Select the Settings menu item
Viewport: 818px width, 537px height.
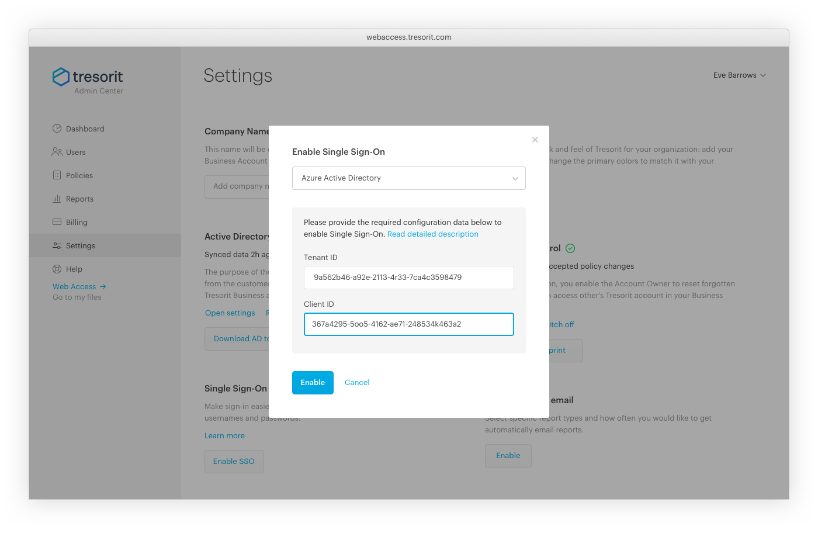click(105, 245)
